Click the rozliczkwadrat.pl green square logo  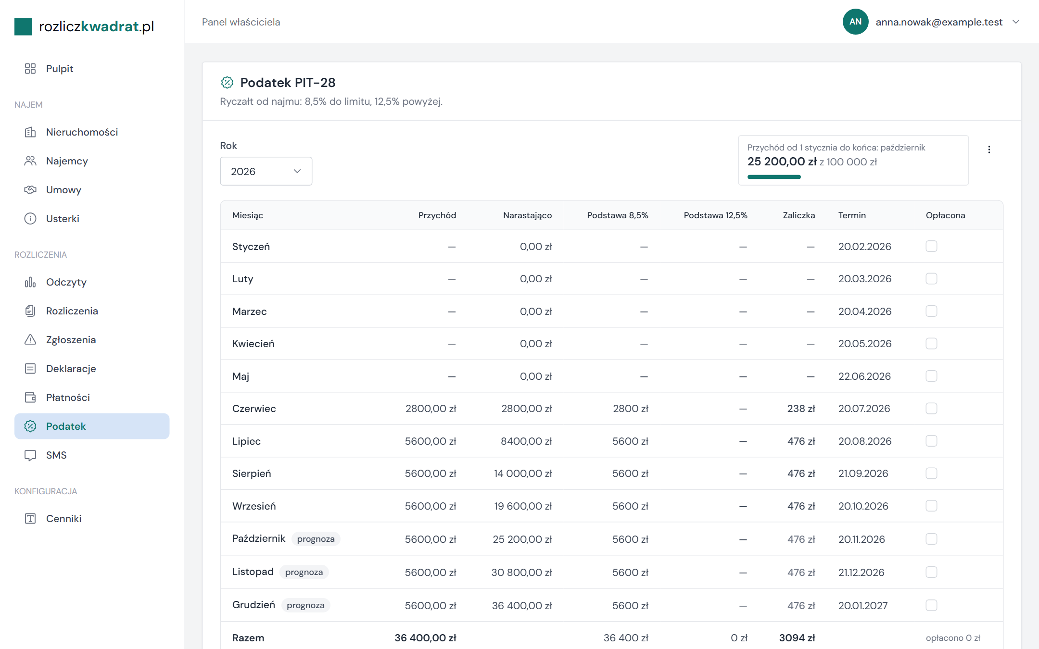[23, 26]
